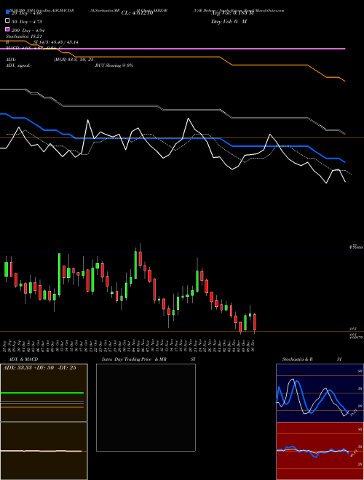
Task: Click the green ADX line in ADX panel
Action: (42, 393)
